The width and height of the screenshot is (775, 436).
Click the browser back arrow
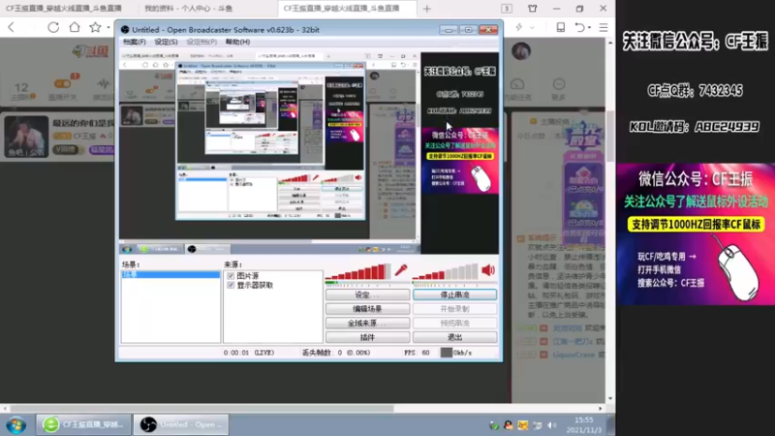click(x=12, y=27)
